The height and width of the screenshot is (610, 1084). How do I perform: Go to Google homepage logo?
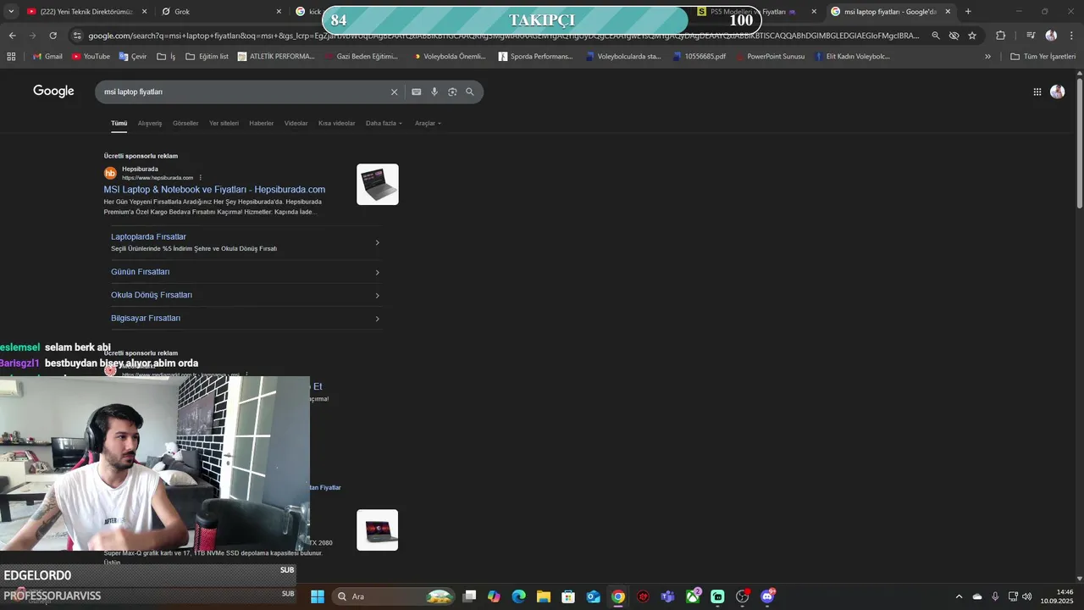pos(53,91)
